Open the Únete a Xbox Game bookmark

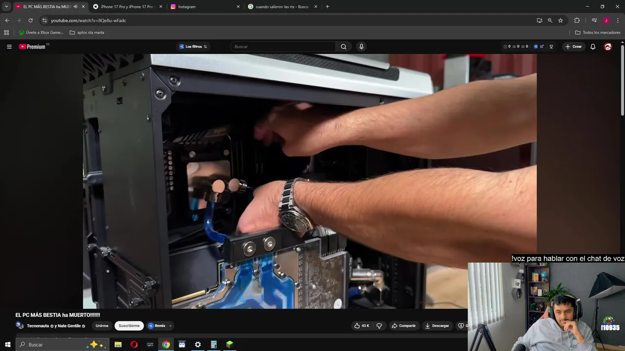coord(41,33)
